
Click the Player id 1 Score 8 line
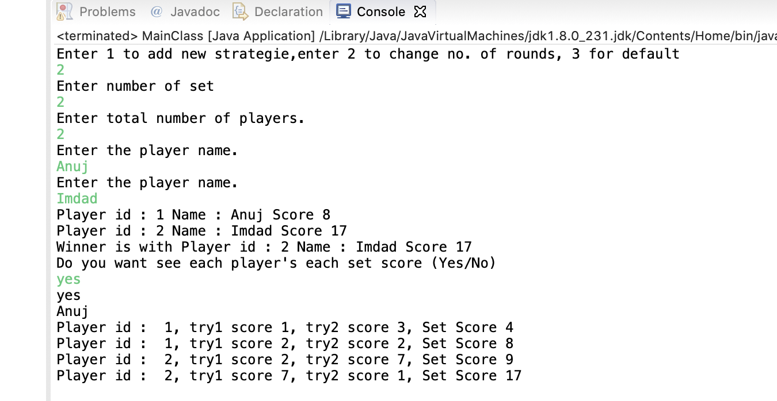coord(193,214)
